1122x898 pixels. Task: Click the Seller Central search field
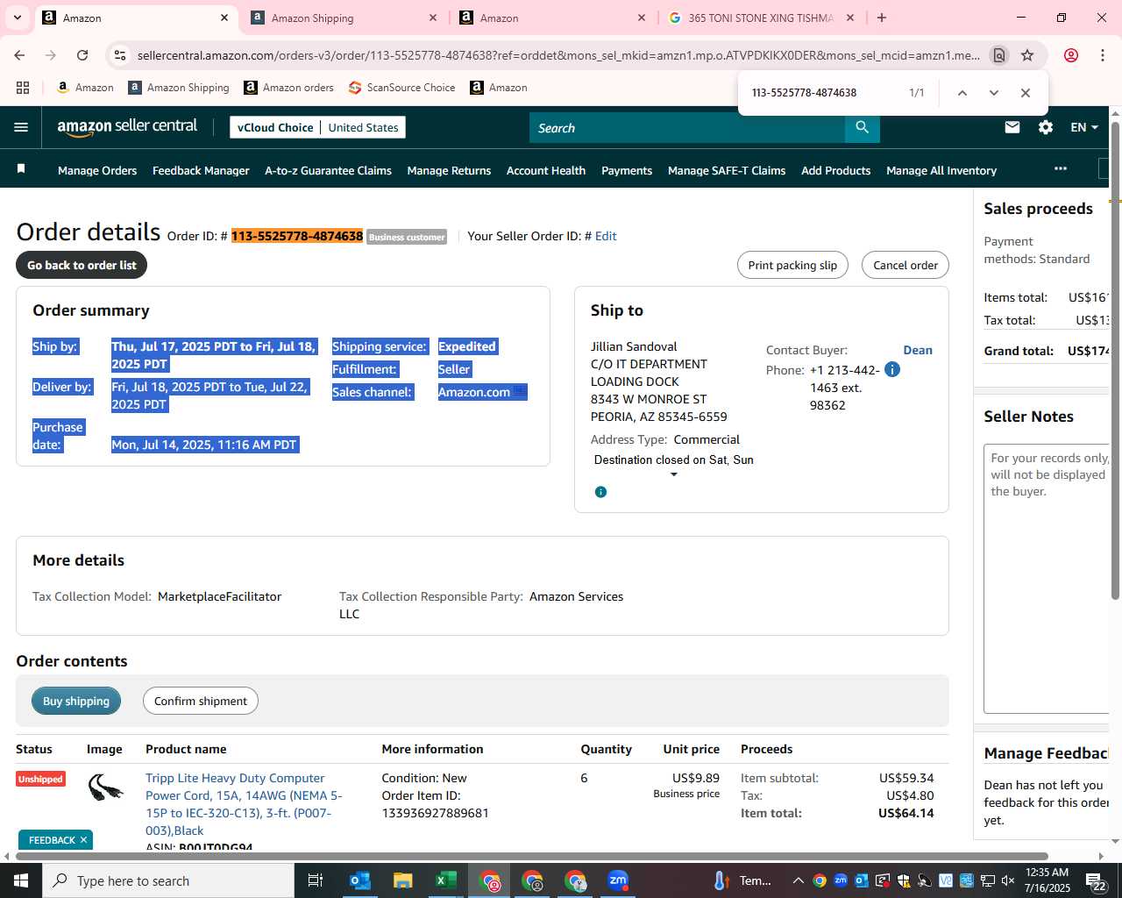(687, 128)
